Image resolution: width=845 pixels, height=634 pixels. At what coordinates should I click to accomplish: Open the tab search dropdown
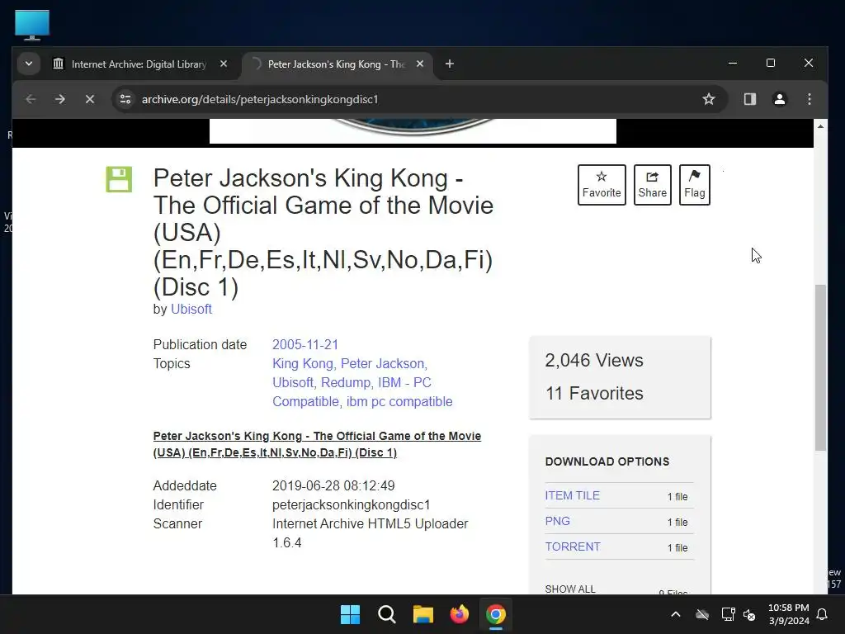point(29,64)
